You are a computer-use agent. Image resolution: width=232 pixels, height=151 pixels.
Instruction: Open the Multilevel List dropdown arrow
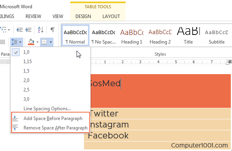tap(9, 30)
